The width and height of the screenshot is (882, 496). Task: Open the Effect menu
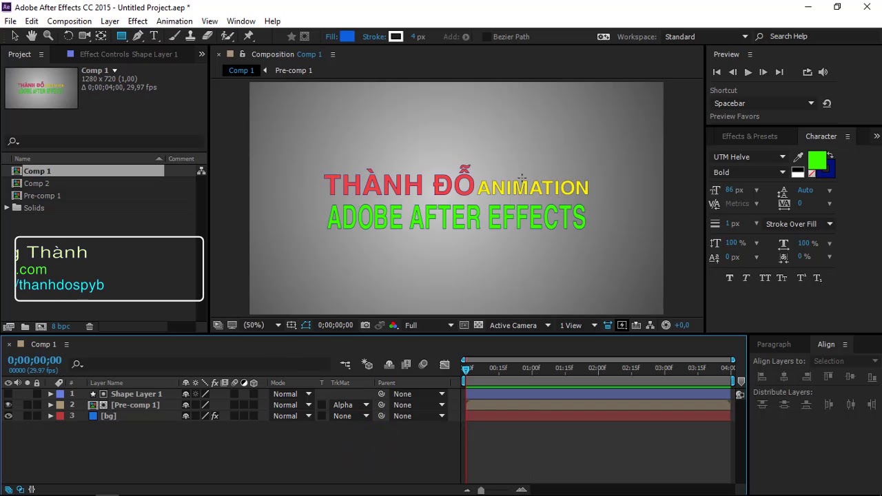[138, 21]
